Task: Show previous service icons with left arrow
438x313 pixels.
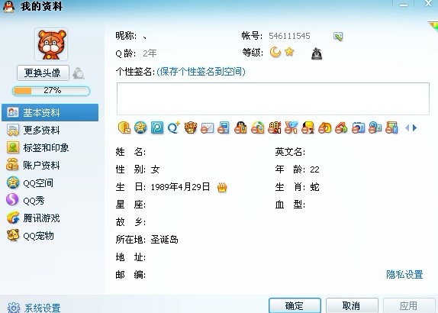Action: 407,128
